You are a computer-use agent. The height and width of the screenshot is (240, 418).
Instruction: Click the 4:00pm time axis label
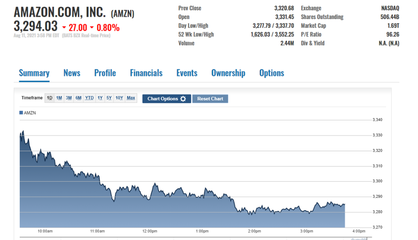(x=359, y=231)
